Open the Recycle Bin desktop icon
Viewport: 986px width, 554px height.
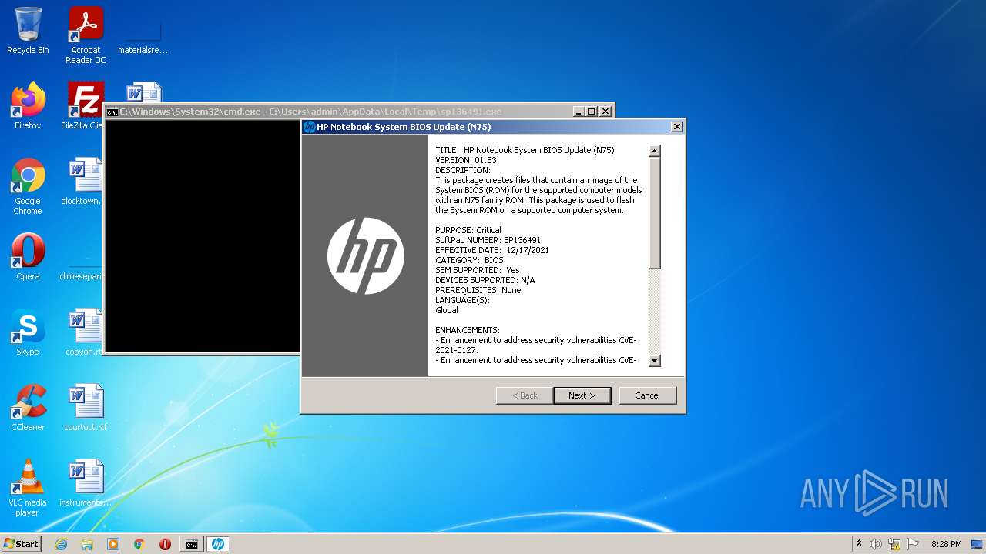click(x=28, y=31)
